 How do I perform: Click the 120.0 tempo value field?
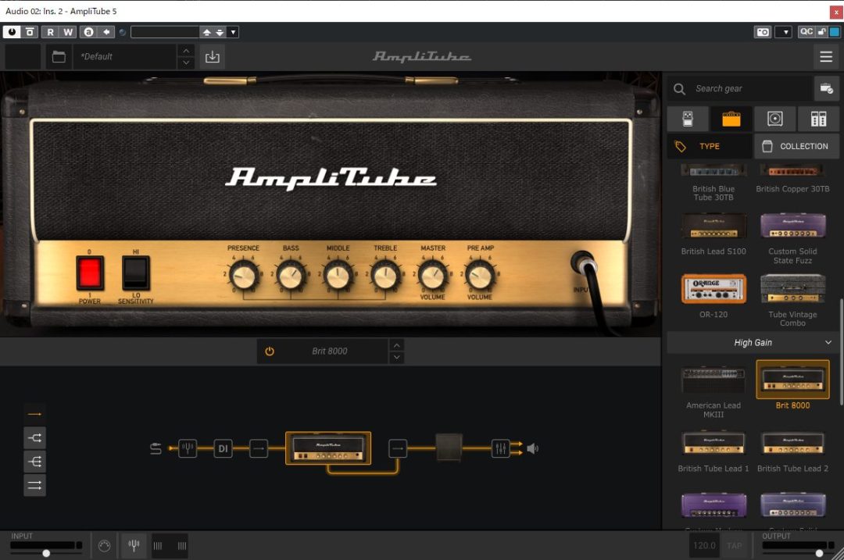704,545
